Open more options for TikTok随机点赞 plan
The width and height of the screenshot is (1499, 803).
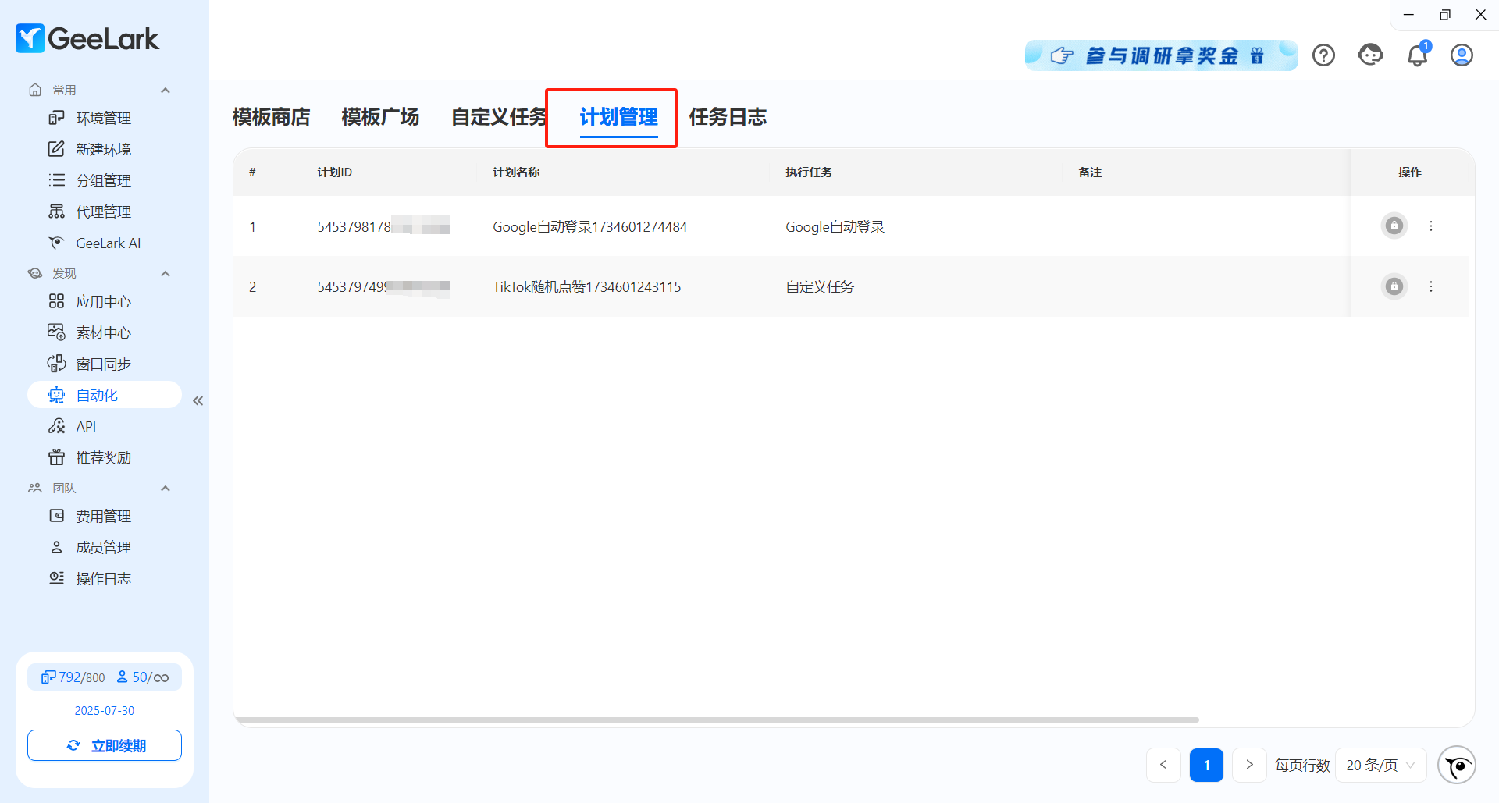pyautogui.click(x=1431, y=286)
